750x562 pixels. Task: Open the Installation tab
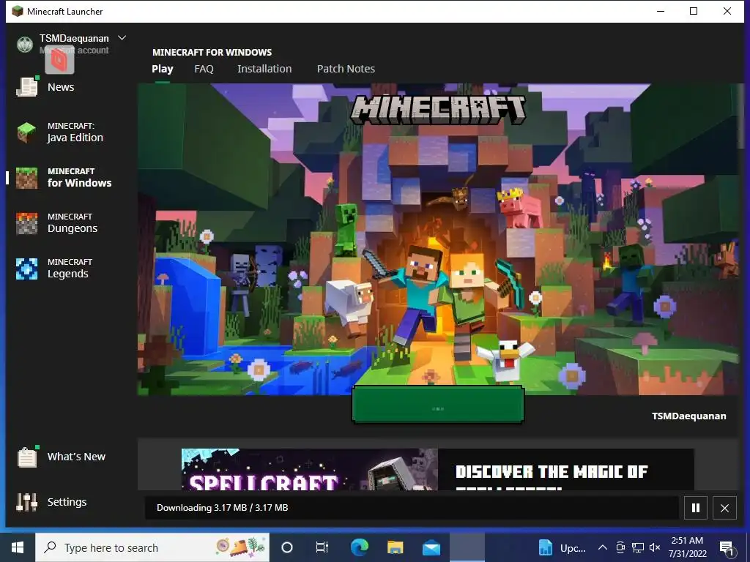(x=264, y=69)
